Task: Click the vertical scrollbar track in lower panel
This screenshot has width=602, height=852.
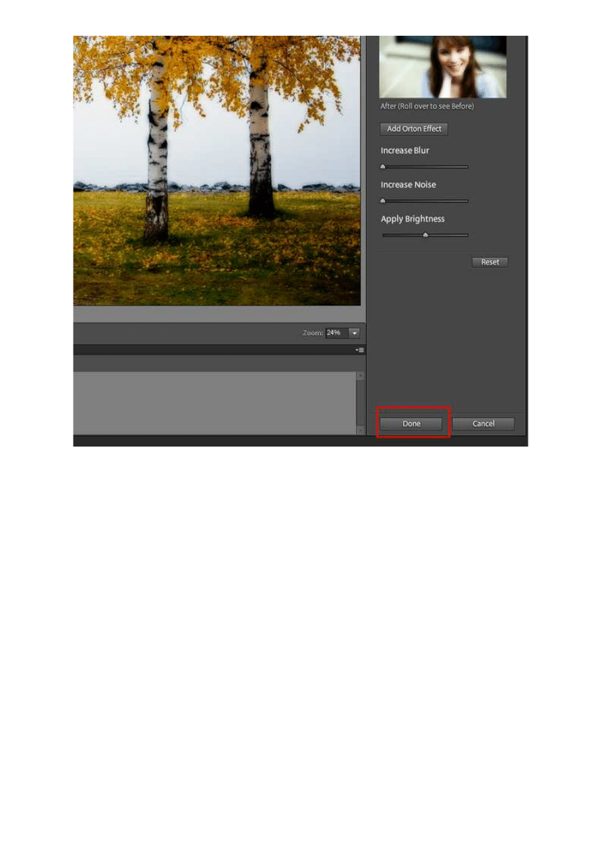Action: pyautogui.click(x=361, y=403)
